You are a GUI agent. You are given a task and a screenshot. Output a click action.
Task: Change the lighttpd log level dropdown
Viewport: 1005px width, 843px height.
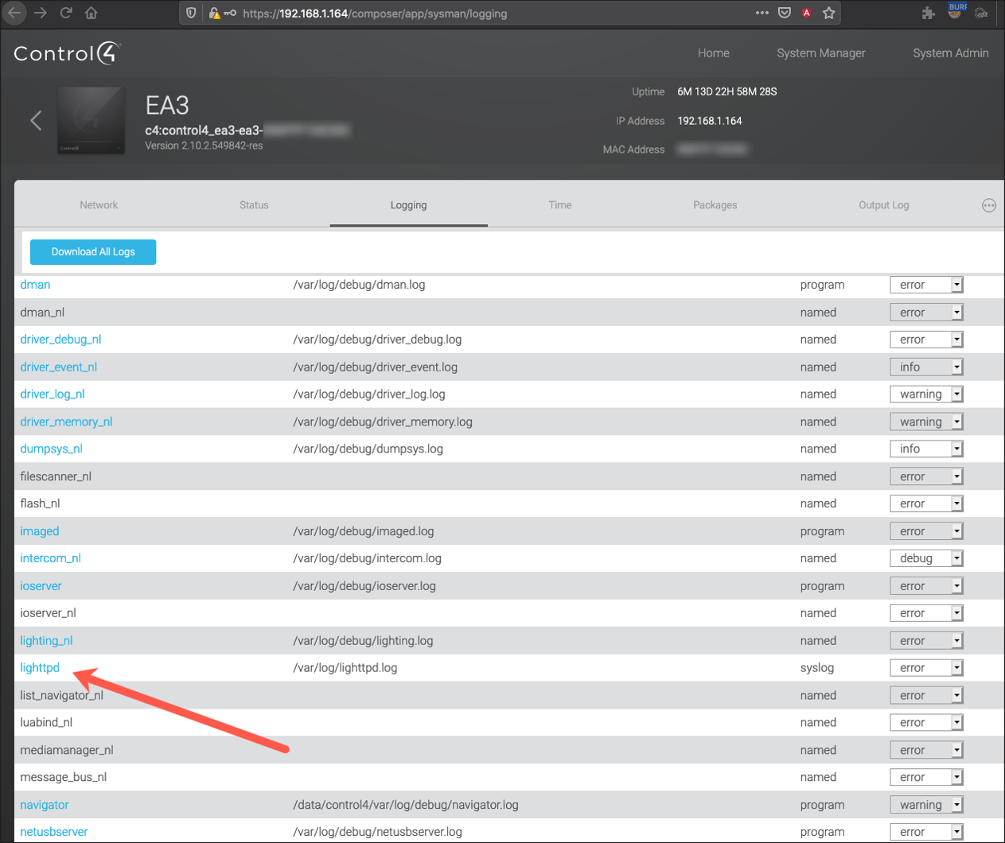coord(926,668)
